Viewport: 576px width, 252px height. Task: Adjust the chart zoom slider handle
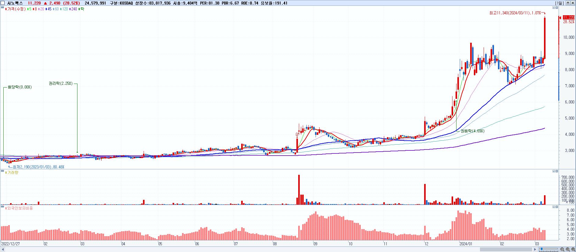542,249
